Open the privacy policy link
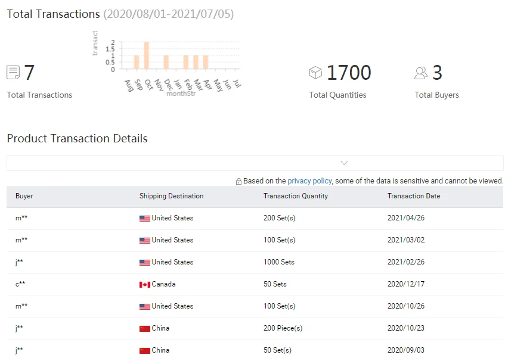 point(309,180)
